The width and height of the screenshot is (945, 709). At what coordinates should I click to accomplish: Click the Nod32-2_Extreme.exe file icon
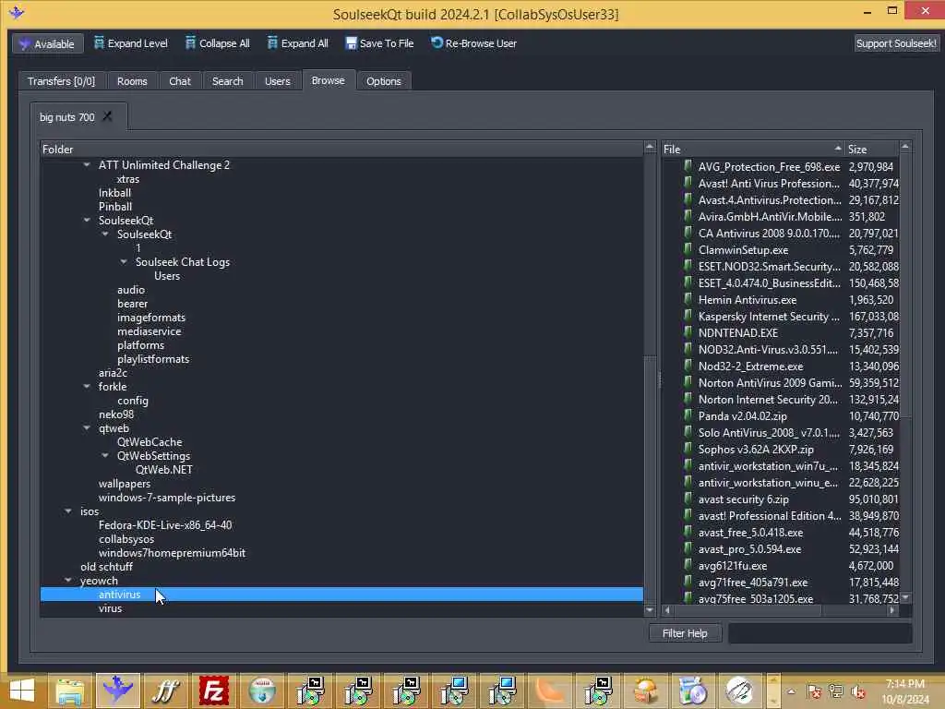pos(688,366)
